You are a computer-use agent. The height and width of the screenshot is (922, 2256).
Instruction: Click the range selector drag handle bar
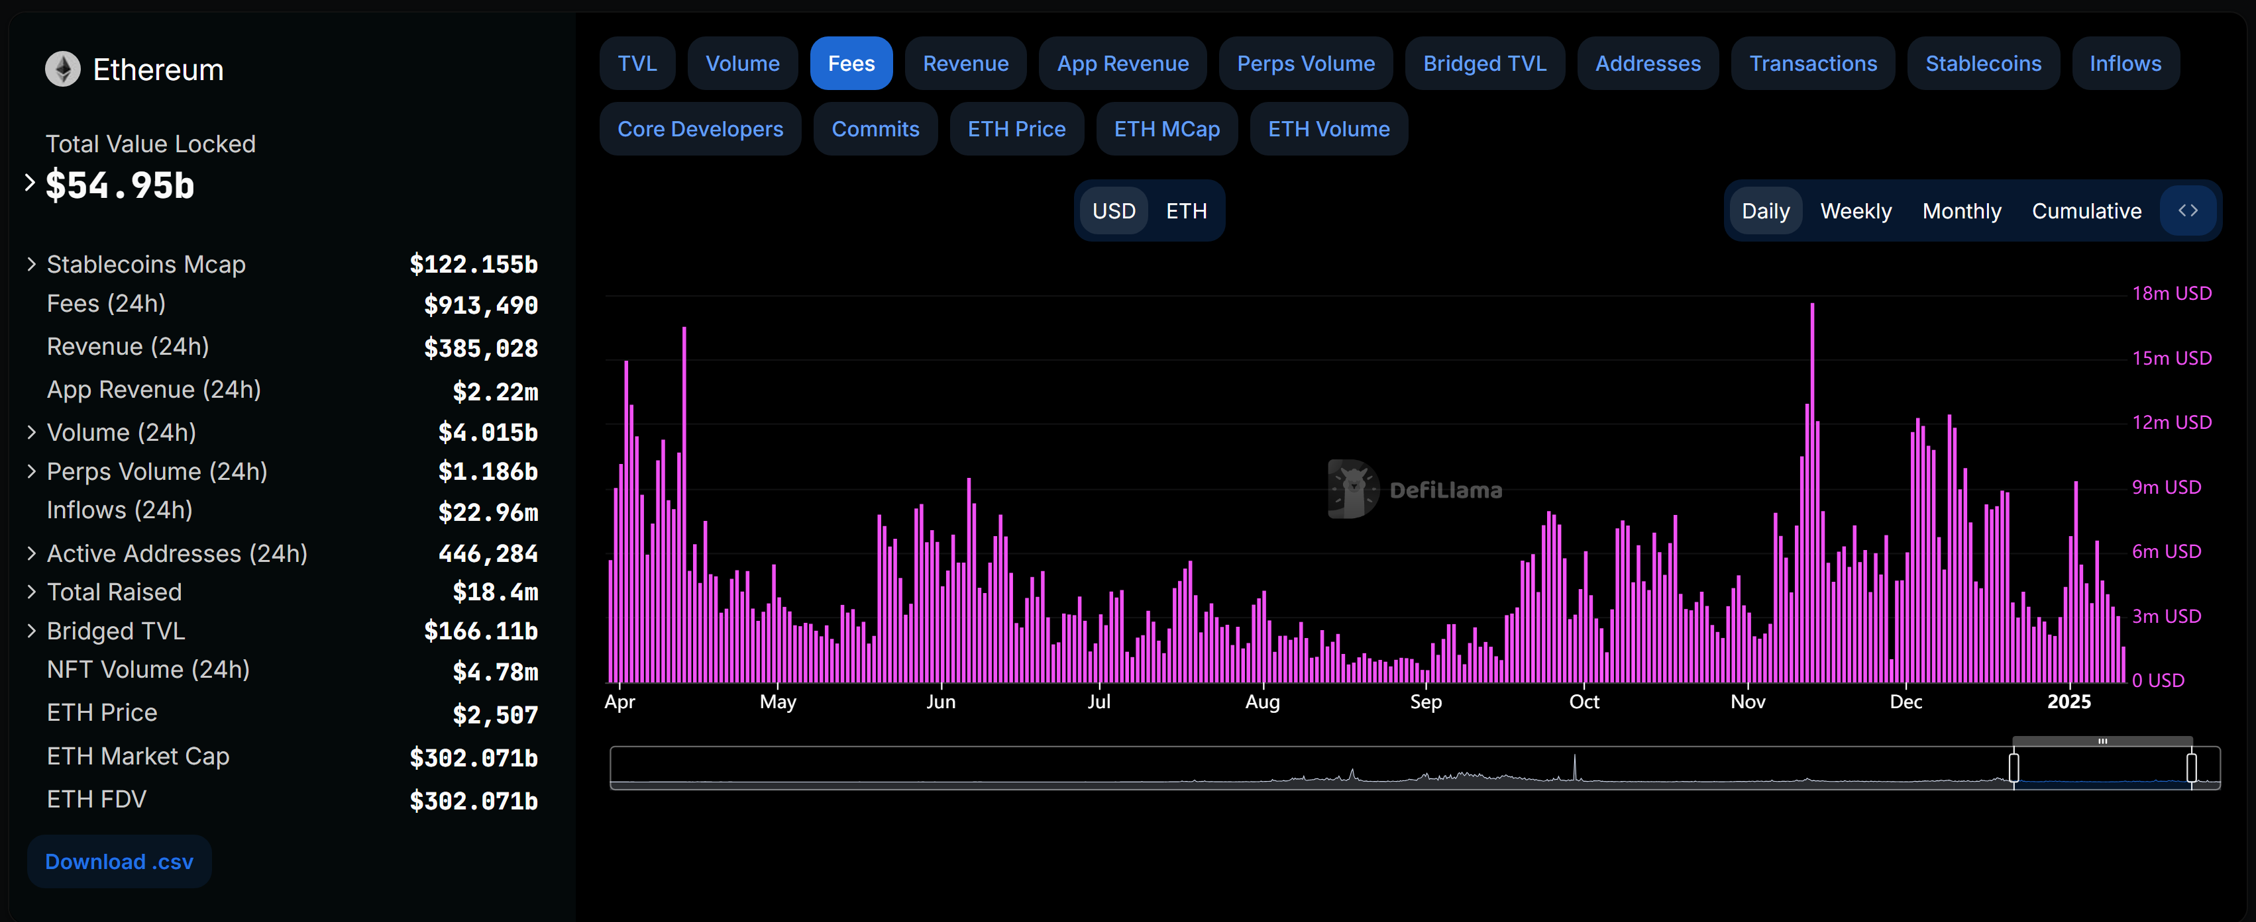(x=2102, y=741)
